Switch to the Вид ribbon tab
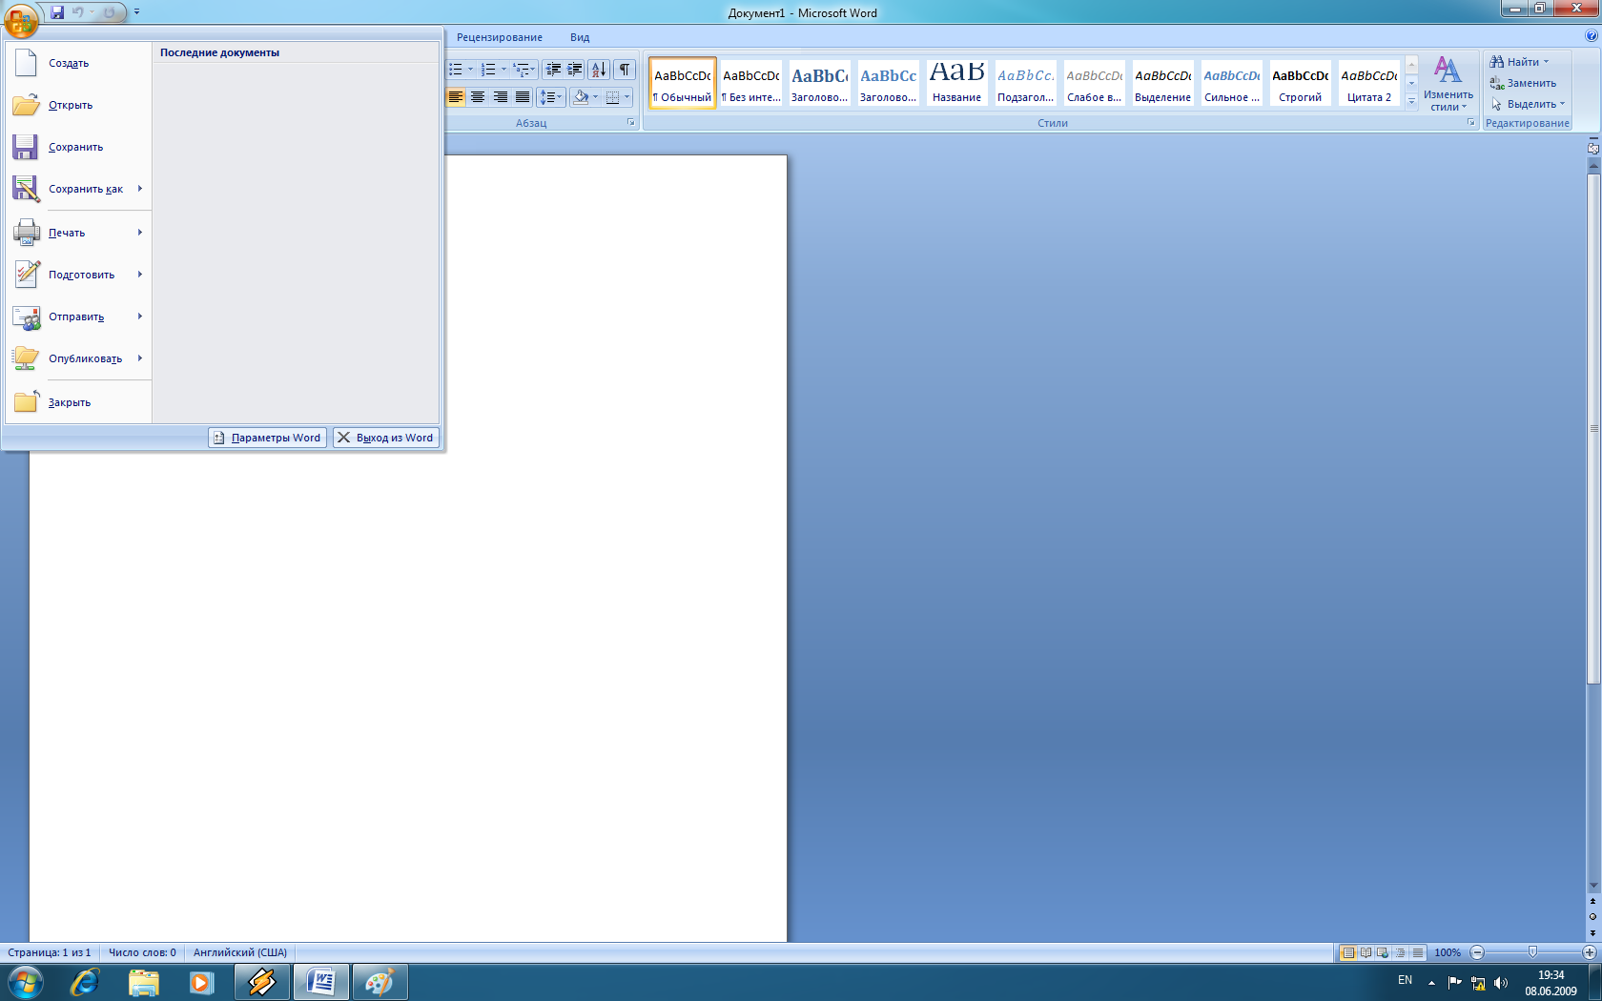Screen dimensions: 1602x1001 pos(580,37)
